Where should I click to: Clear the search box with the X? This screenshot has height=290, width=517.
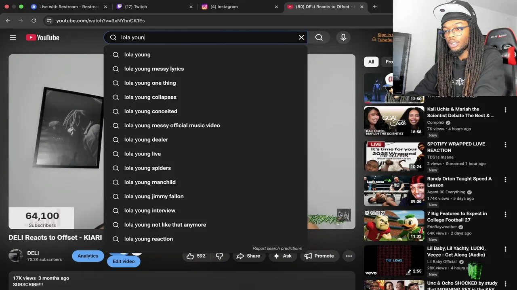coord(301,37)
